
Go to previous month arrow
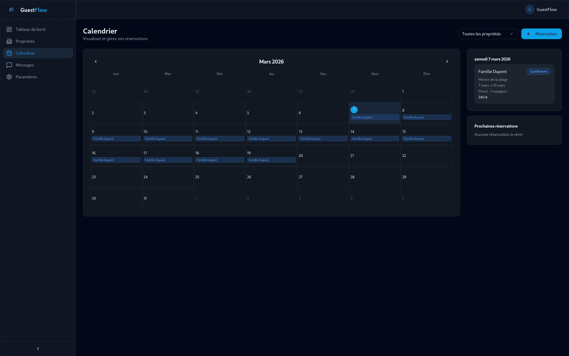pyautogui.click(x=96, y=61)
